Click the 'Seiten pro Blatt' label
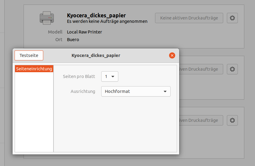This screenshot has height=166, width=255. point(79,76)
